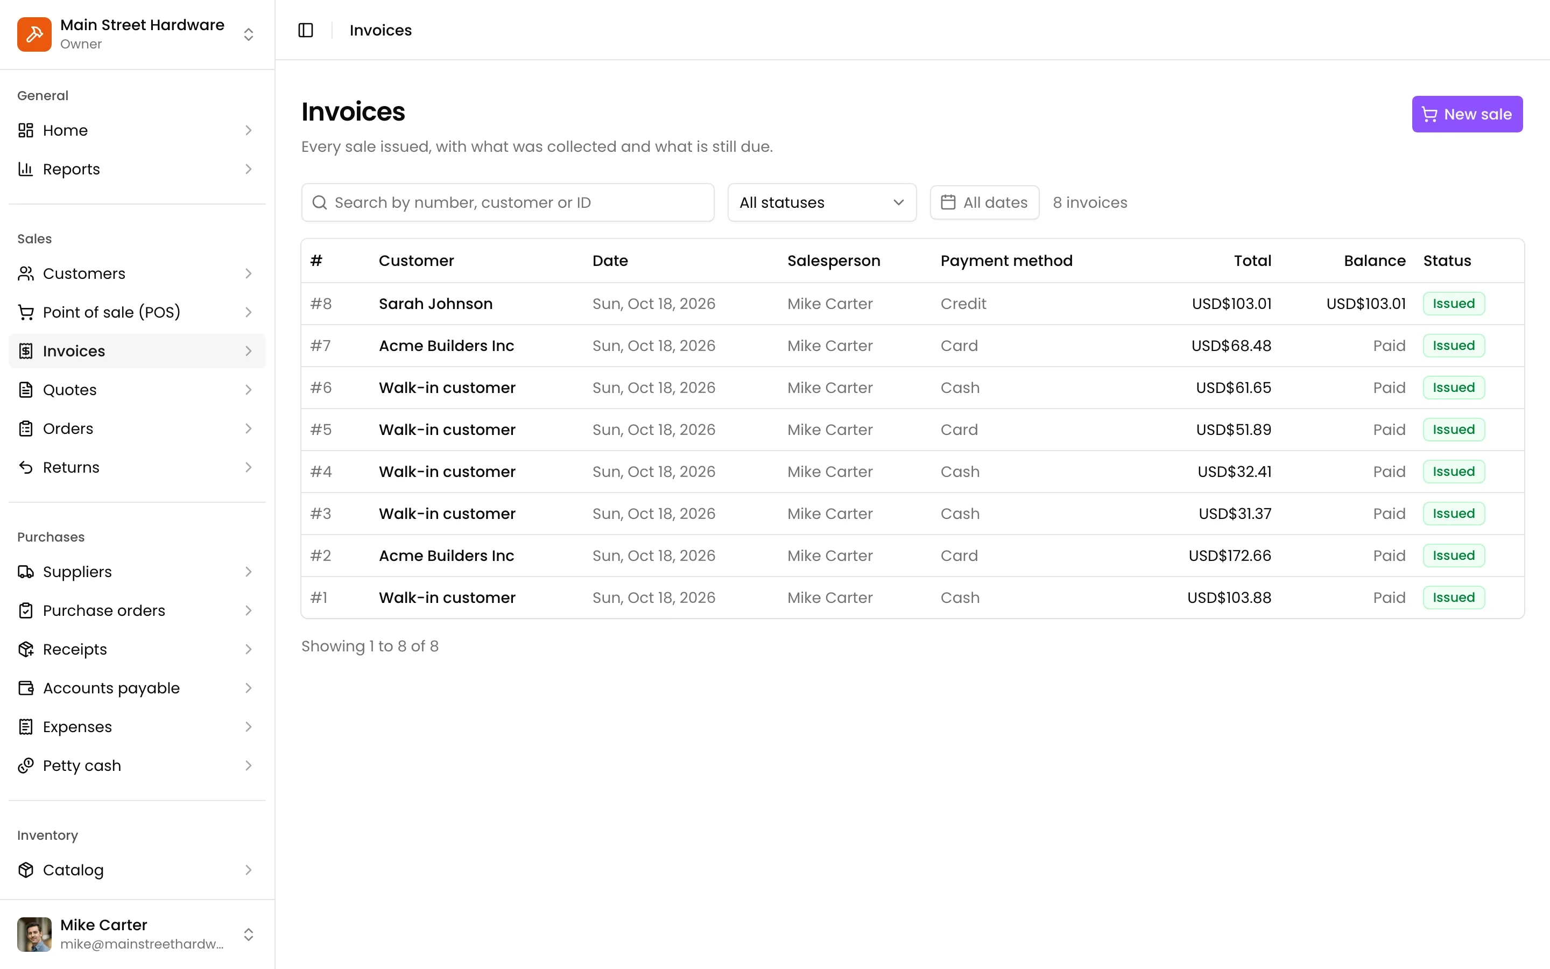Open the Mike Carter account menu chevrons

pyautogui.click(x=249, y=935)
